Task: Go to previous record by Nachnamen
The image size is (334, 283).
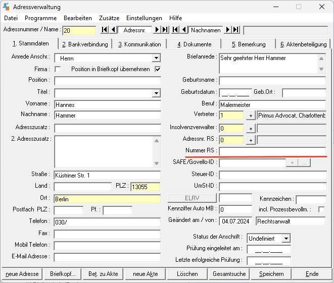Action: click(x=184, y=30)
